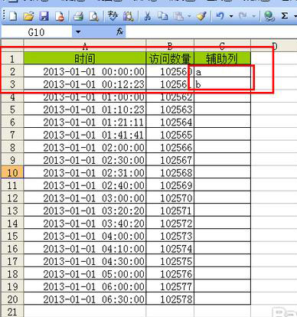Open Print Preview magnifier icon

tap(94, 17)
